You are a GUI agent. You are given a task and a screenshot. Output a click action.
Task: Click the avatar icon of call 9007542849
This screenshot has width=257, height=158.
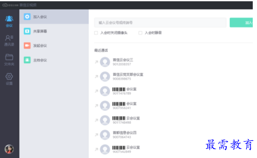pos(105,149)
